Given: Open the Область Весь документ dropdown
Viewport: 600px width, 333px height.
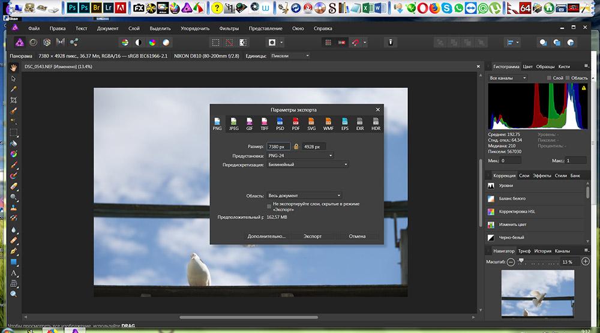Looking at the screenshot, I should (x=304, y=196).
